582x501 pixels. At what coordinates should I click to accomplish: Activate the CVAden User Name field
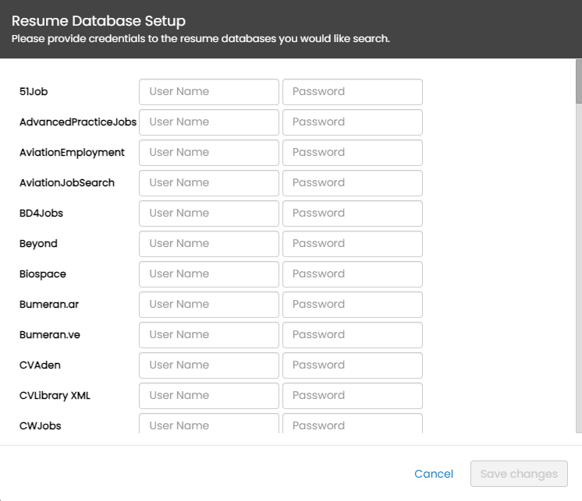coord(209,365)
